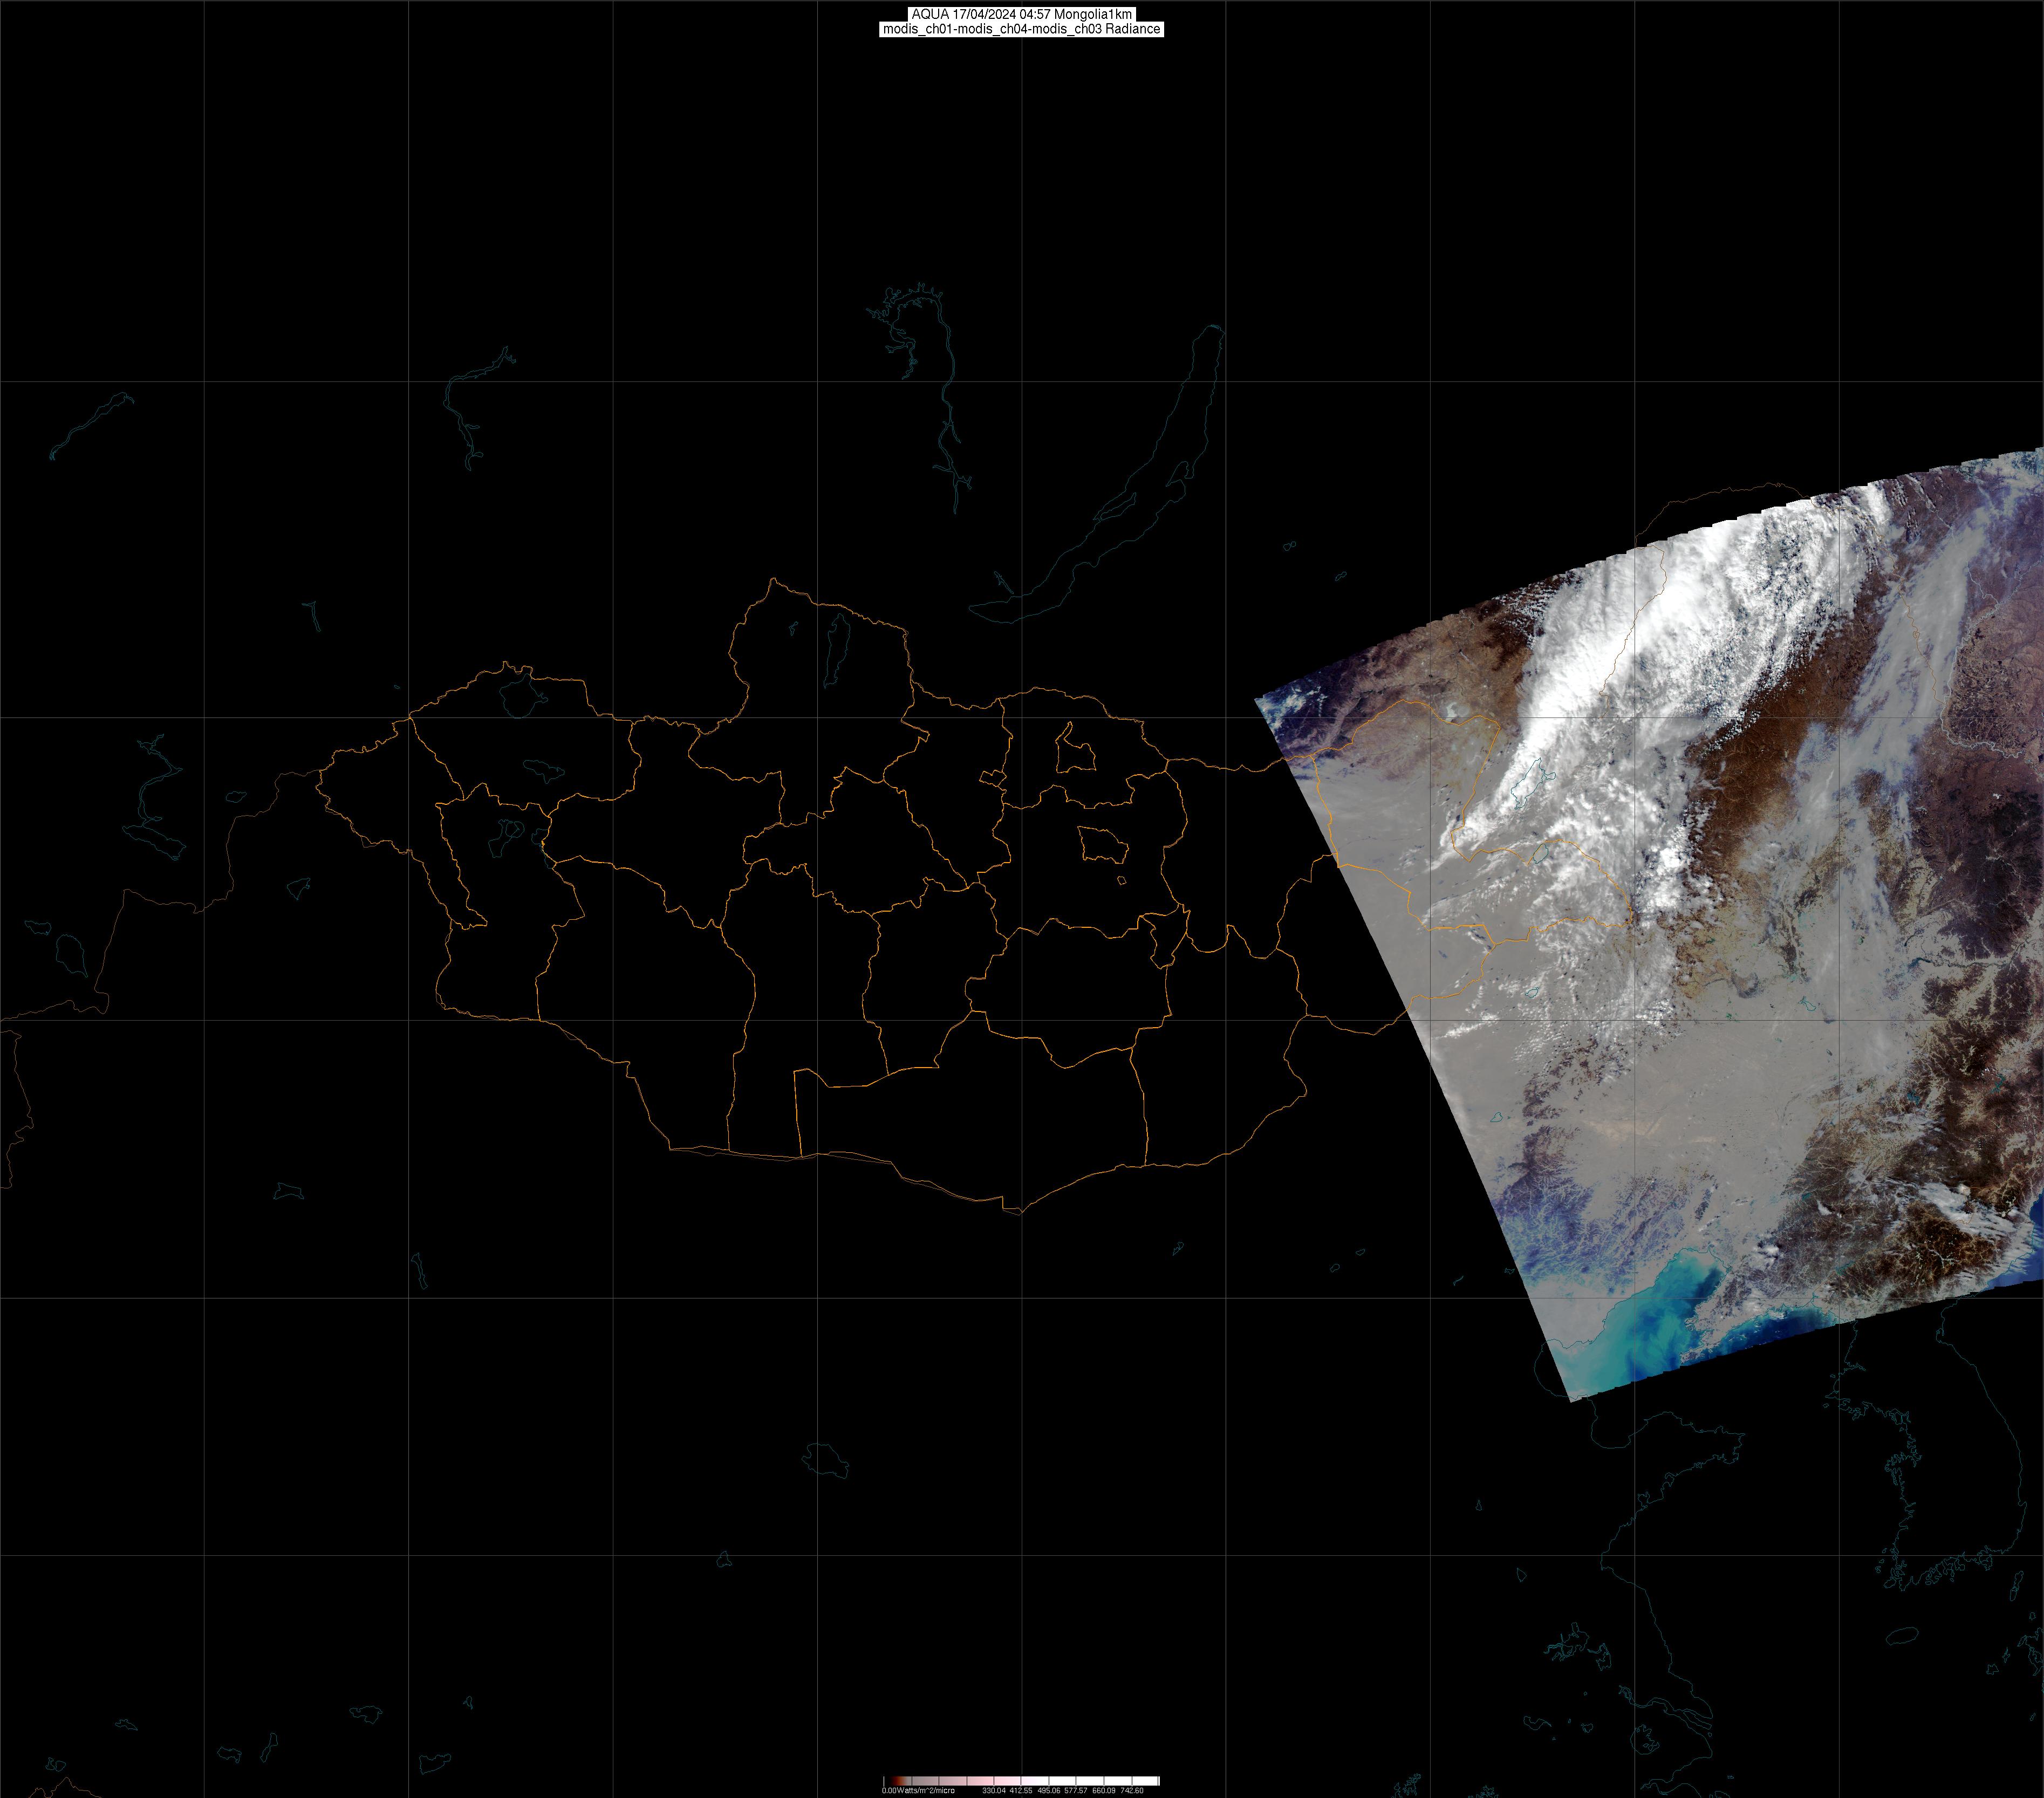This screenshot has width=2044, height=1798.
Task: Click the southernmost tip of Mongolia's border
Action: click(1020, 1213)
